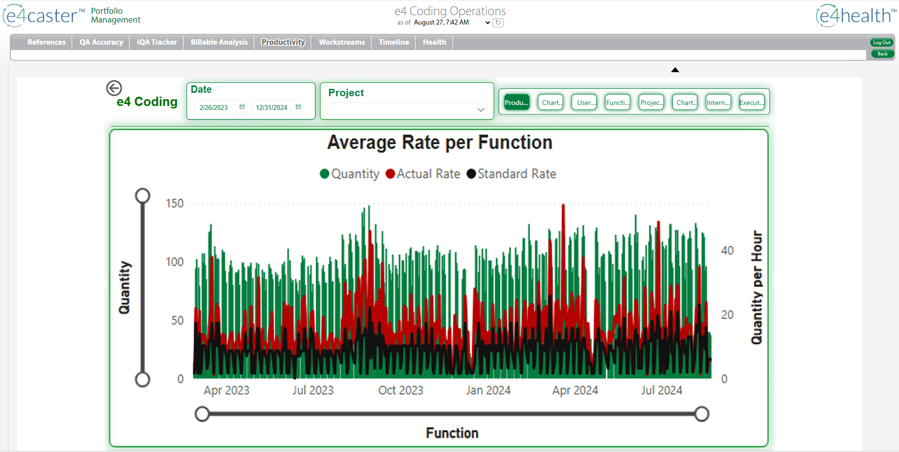This screenshot has width=899, height=452.
Task: Select the Intern... page button
Action: click(x=718, y=102)
